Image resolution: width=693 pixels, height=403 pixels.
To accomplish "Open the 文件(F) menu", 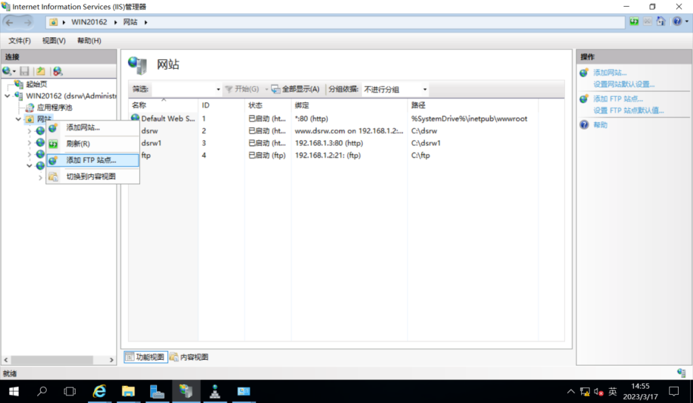I will (x=20, y=41).
